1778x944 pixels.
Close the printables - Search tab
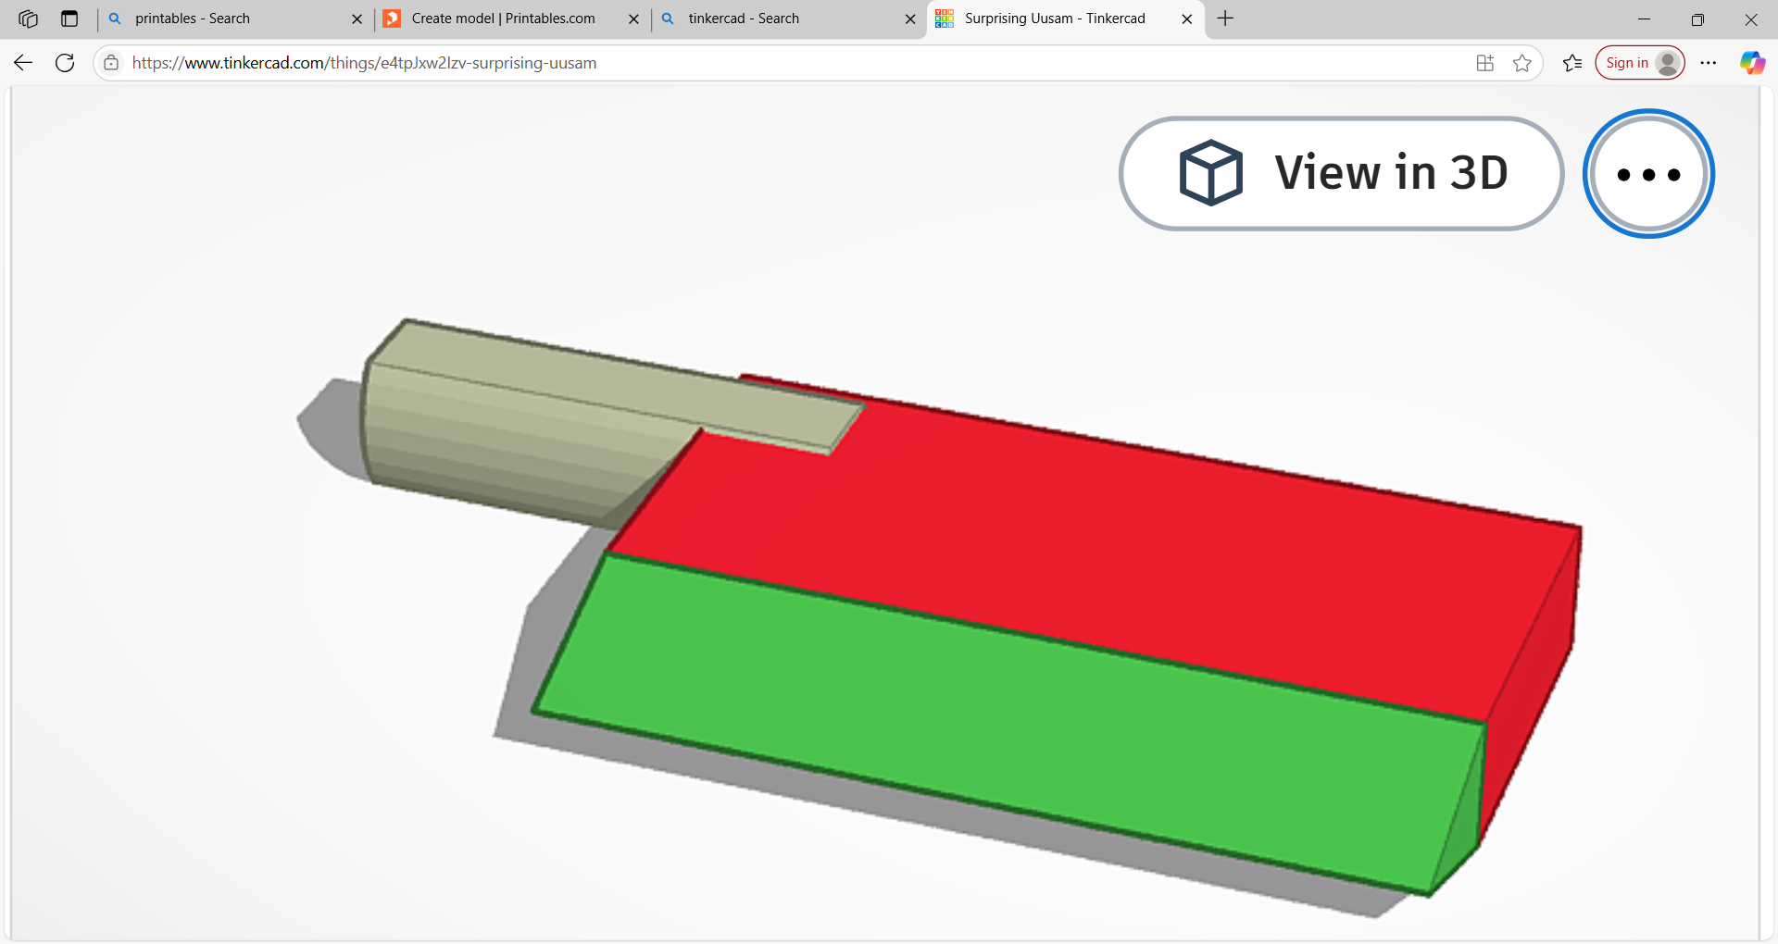(x=357, y=19)
